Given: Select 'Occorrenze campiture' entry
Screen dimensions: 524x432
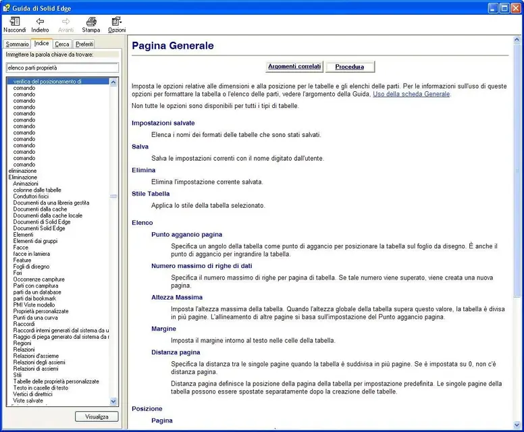Looking at the screenshot, I should tap(38, 279).
